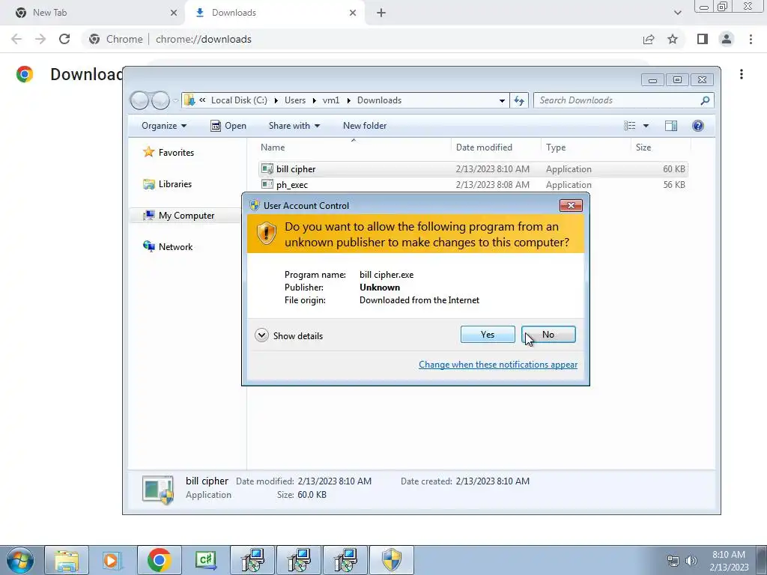Switch to the Downloads tab in Chrome
This screenshot has height=575, width=767.
274,13
